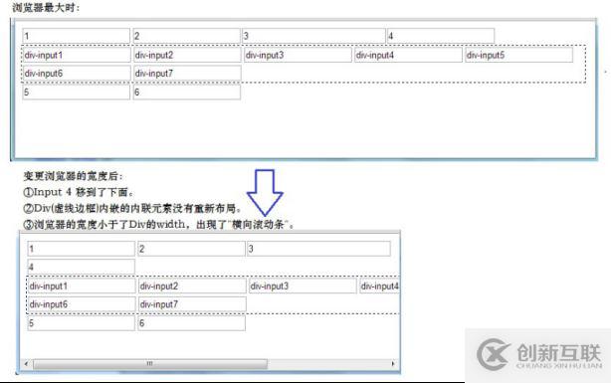Image resolution: width=611 pixels, height=383 pixels.
Task: Click input field 3 in the narrow scrollbar window
Action: click(318, 249)
